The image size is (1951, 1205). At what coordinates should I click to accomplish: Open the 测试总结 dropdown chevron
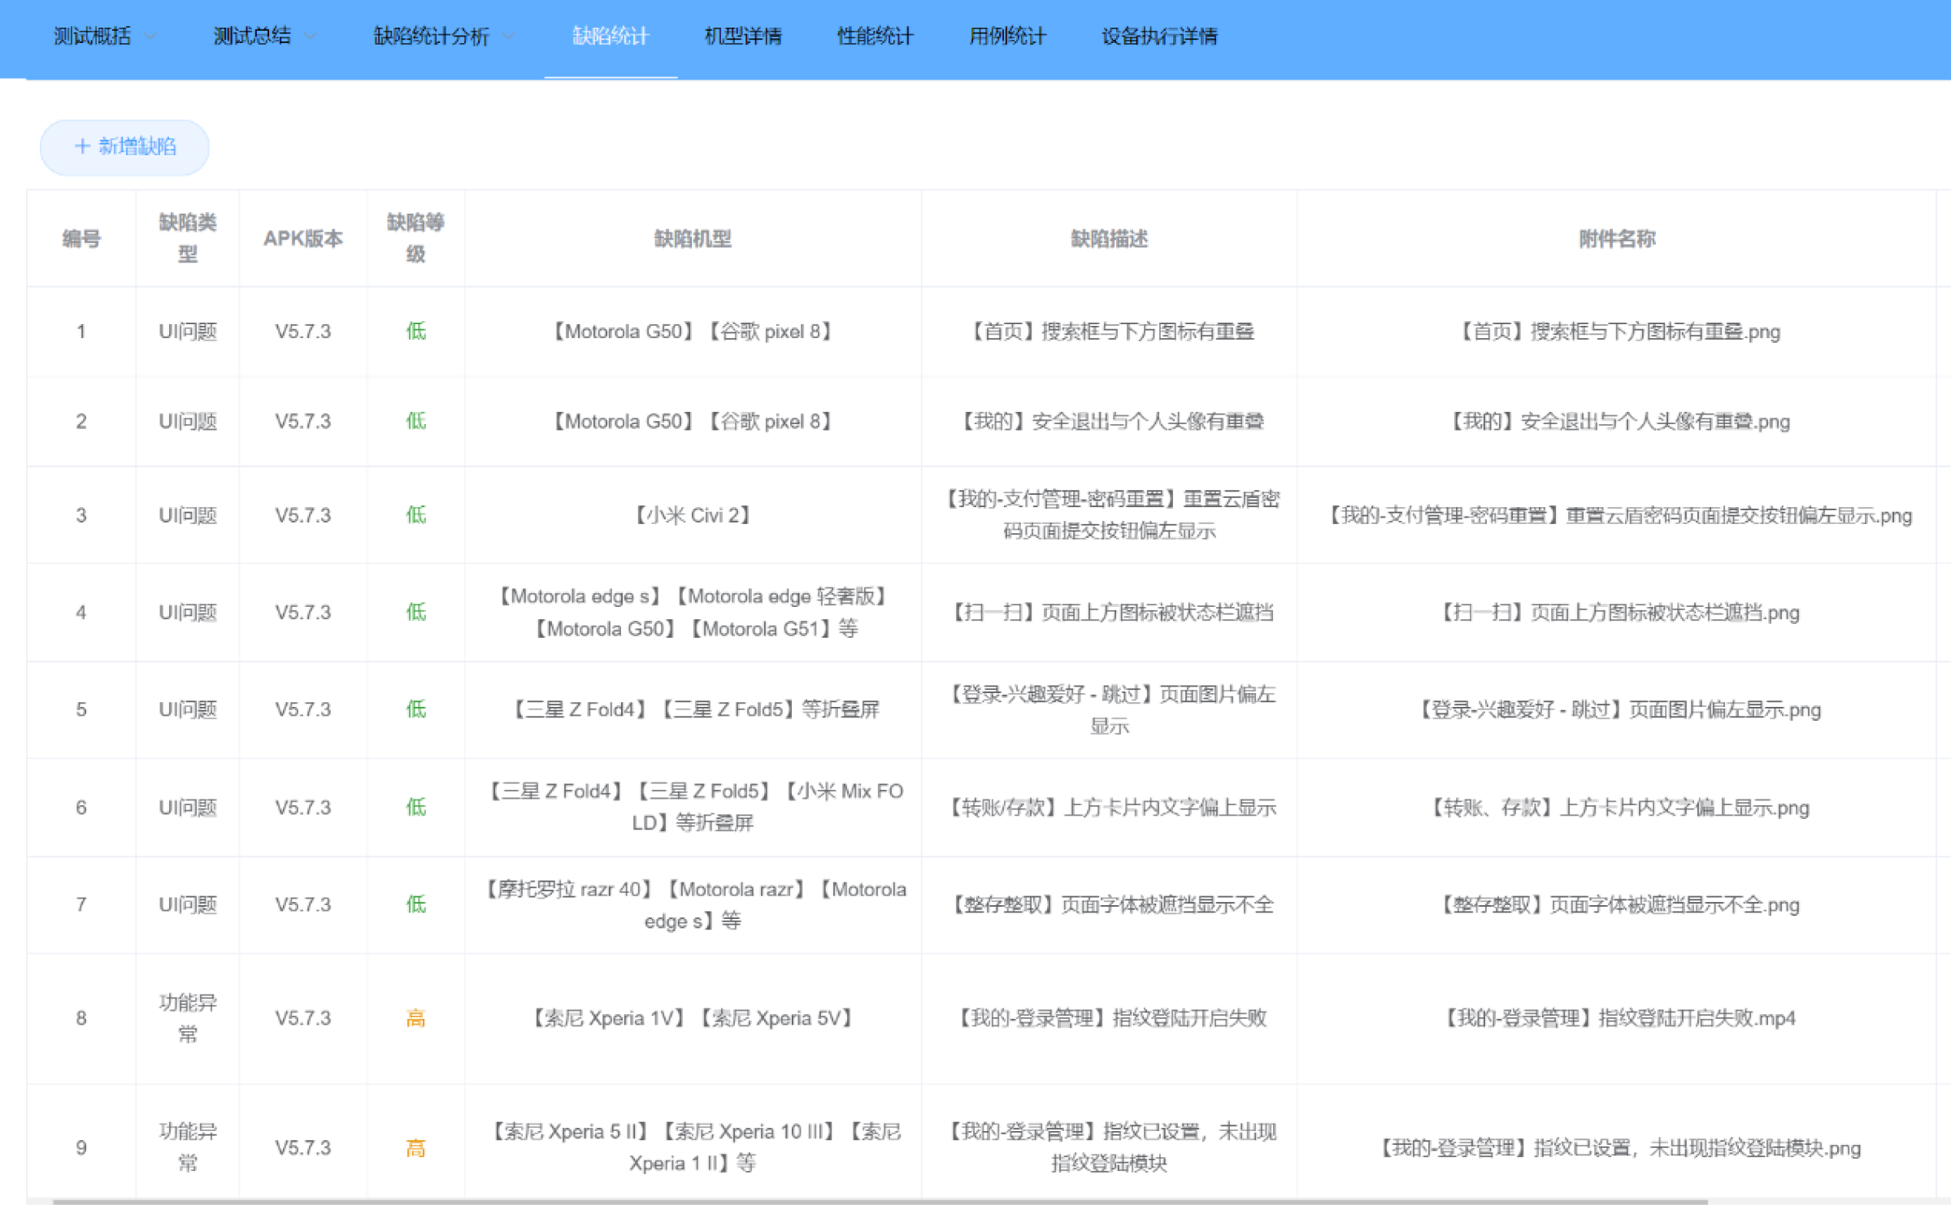coord(311,36)
